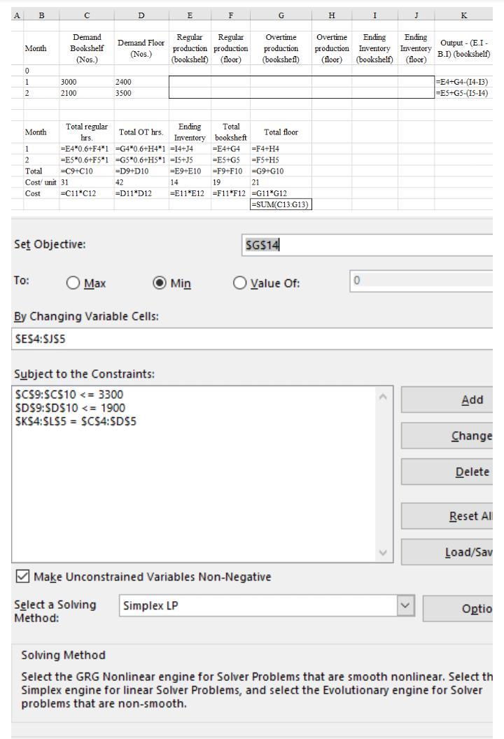
Task: Click constraints list scroll up arrow
Action: pos(383,397)
